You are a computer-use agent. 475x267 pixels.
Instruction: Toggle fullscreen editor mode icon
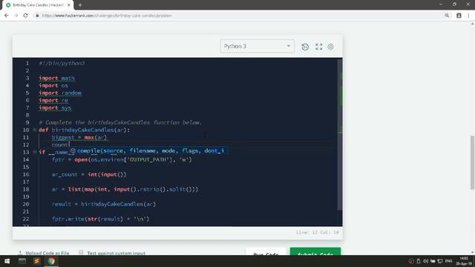318,47
